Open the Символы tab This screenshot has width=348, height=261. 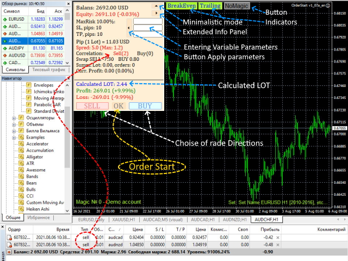click(x=15, y=70)
